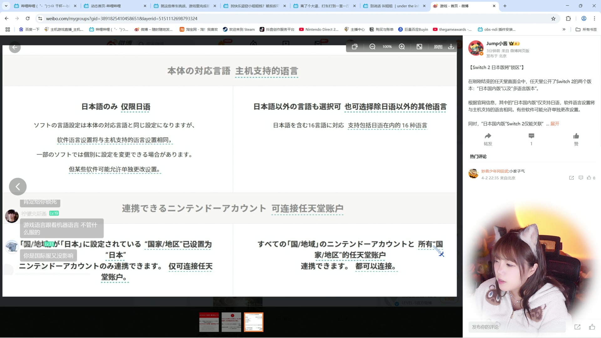Open Chrome tab search dropdown
The width and height of the screenshot is (601, 338).
(6, 6)
